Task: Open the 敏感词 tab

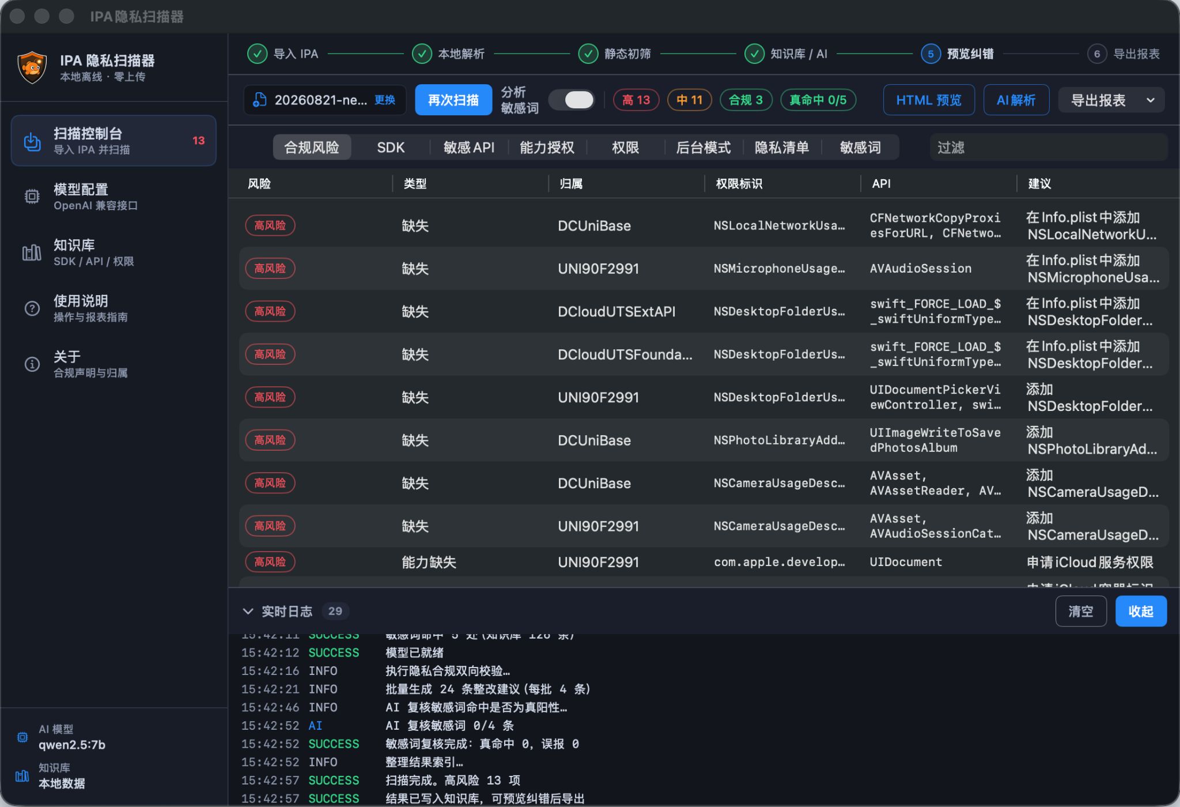Action: (x=860, y=148)
